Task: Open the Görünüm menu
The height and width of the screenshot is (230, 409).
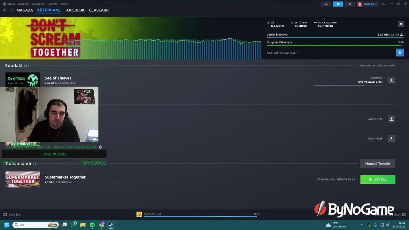Action: click(23, 4)
